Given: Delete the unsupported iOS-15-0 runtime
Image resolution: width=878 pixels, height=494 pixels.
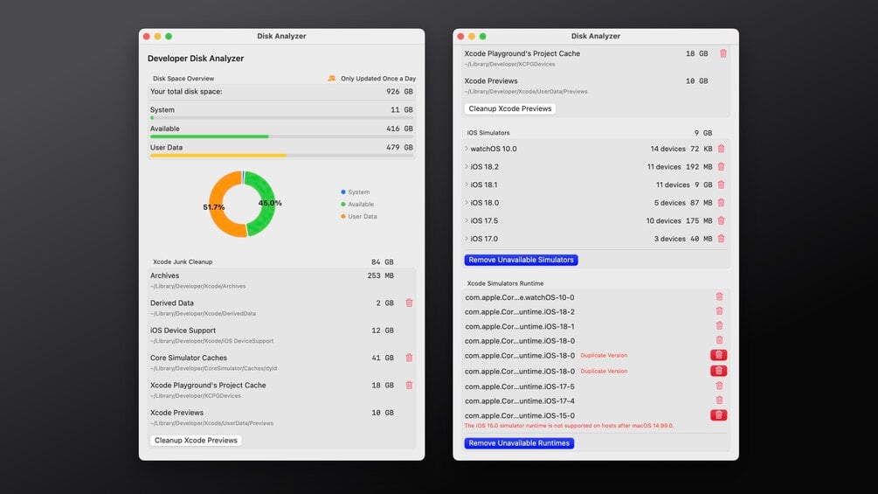Looking at the screenshot, I should point(718,415).
